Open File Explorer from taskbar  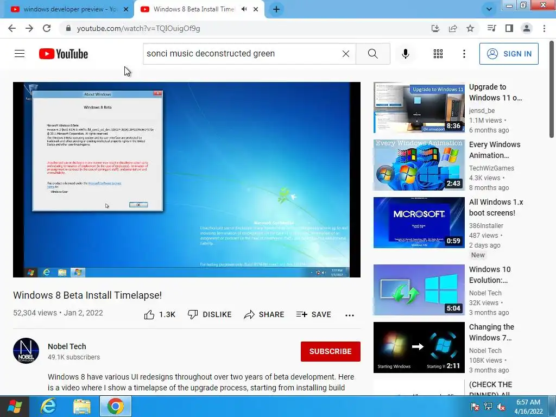pyautogui.click(x=82, y=406)
